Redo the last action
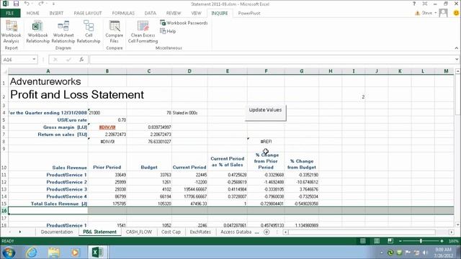The height and width of the screenshot is (259, 461). (x=40, y=4)
